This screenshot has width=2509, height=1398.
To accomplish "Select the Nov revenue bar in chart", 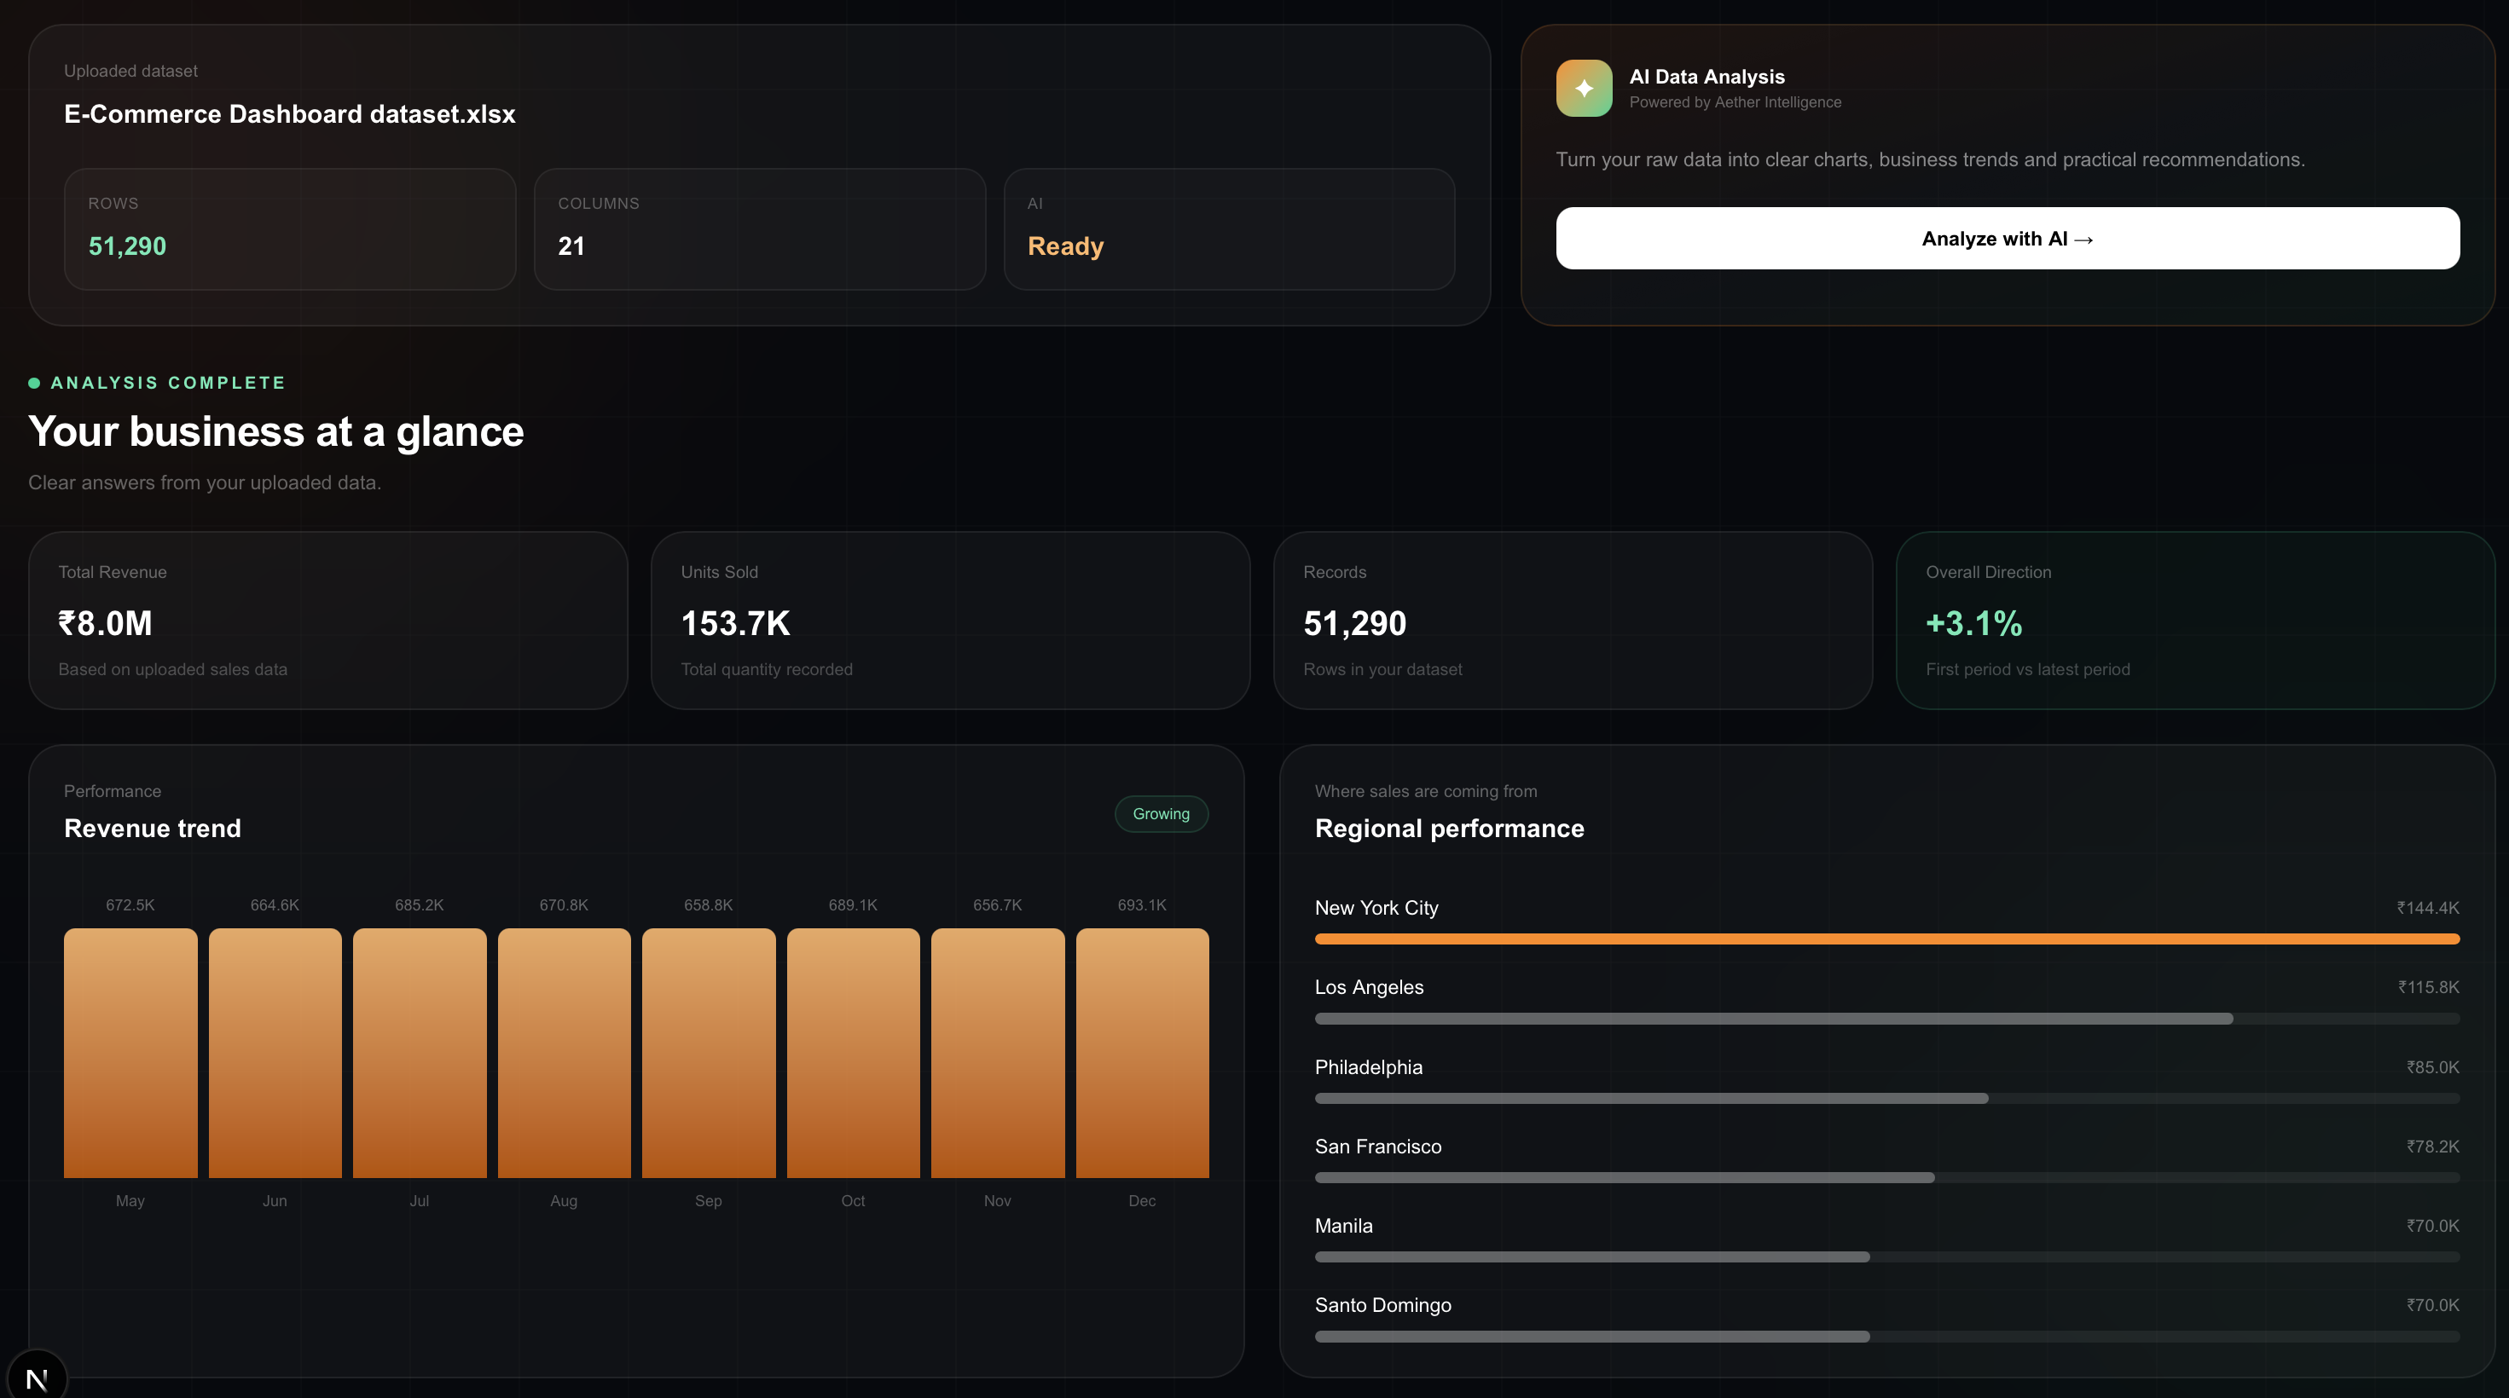I will pyautogui.click(x=997, y=1053).
